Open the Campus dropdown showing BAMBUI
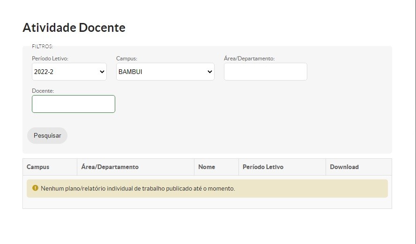Image resolution: width=416 pixels, height=244 pixels. pyautogui.click(x=165, y=72)
